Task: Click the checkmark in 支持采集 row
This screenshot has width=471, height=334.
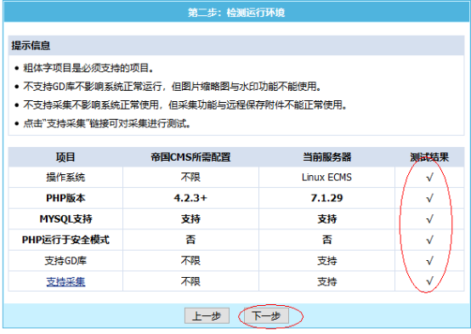Action: tap(430, 281)
